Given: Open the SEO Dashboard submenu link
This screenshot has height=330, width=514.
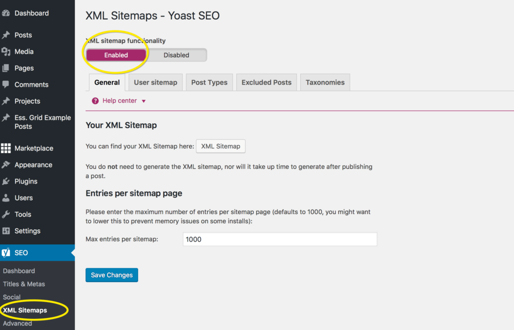Looking at the screenshot, I should 19,271.
